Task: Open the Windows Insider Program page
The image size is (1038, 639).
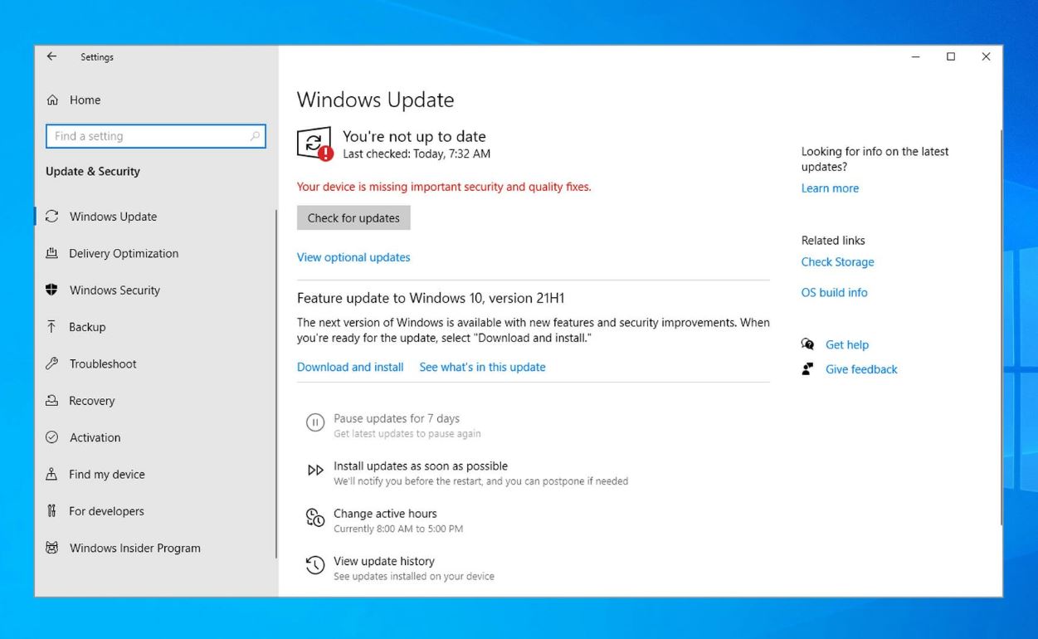Action: [134, 548]
